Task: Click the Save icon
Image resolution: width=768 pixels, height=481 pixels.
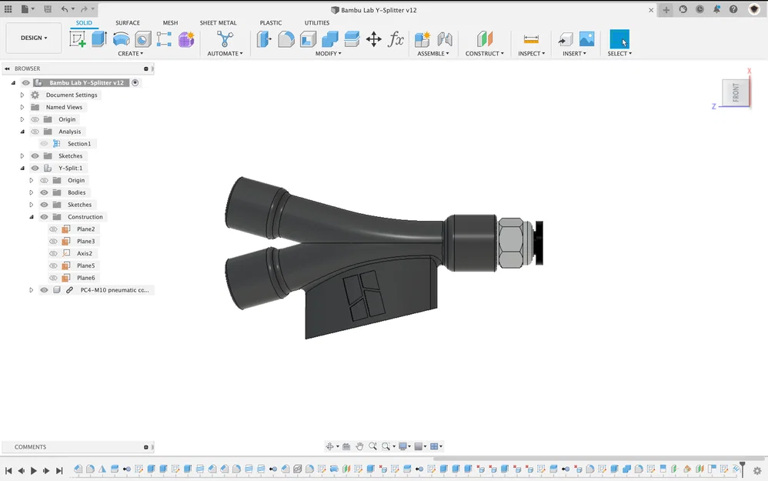Action: 48,9
